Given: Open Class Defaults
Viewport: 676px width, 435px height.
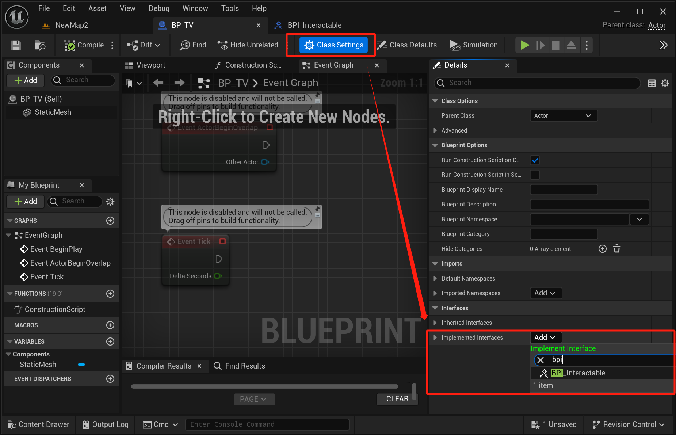Looking at the screenshot, I should tap(407, 45).
